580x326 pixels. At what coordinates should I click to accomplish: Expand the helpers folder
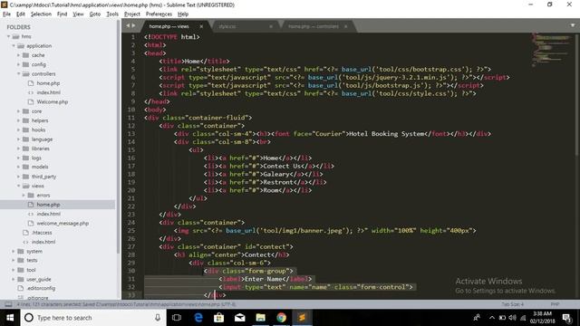click(18, 120)
